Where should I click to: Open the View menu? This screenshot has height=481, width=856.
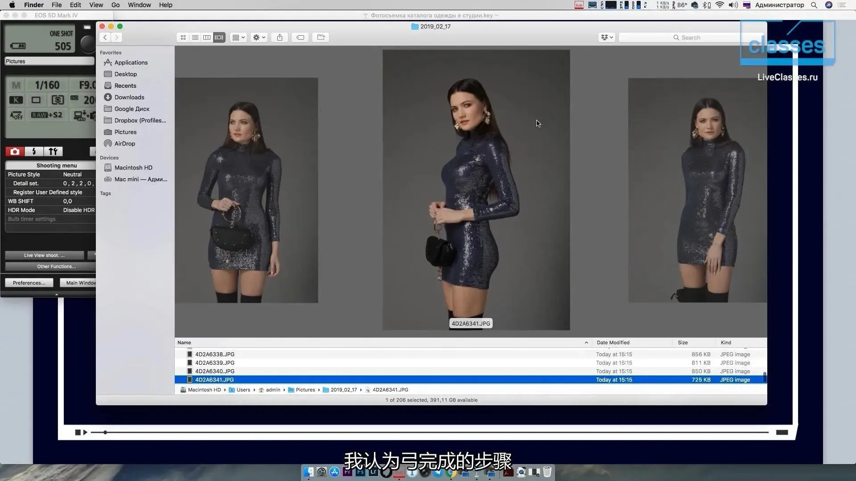96,5
